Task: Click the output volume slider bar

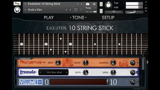Action: click(134, 12)
